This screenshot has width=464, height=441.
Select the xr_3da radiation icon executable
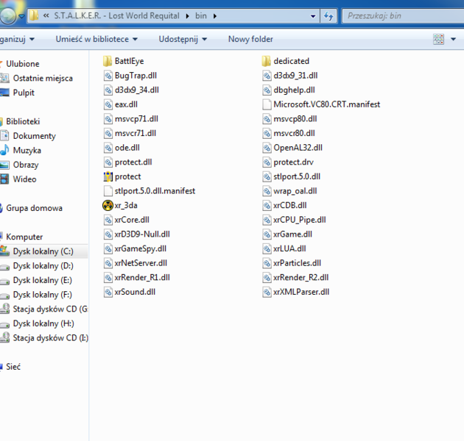click(x=124, y=205)
